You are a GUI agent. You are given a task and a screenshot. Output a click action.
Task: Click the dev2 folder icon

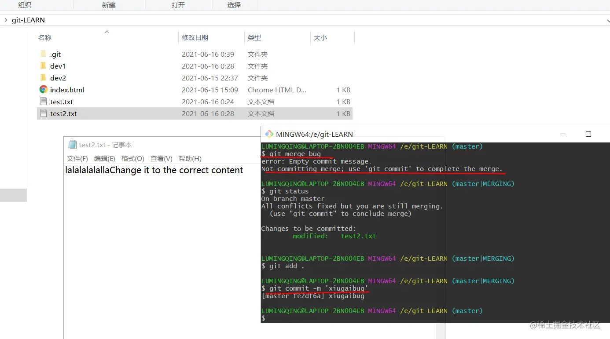pyautogui.click(x=43, y=78)
